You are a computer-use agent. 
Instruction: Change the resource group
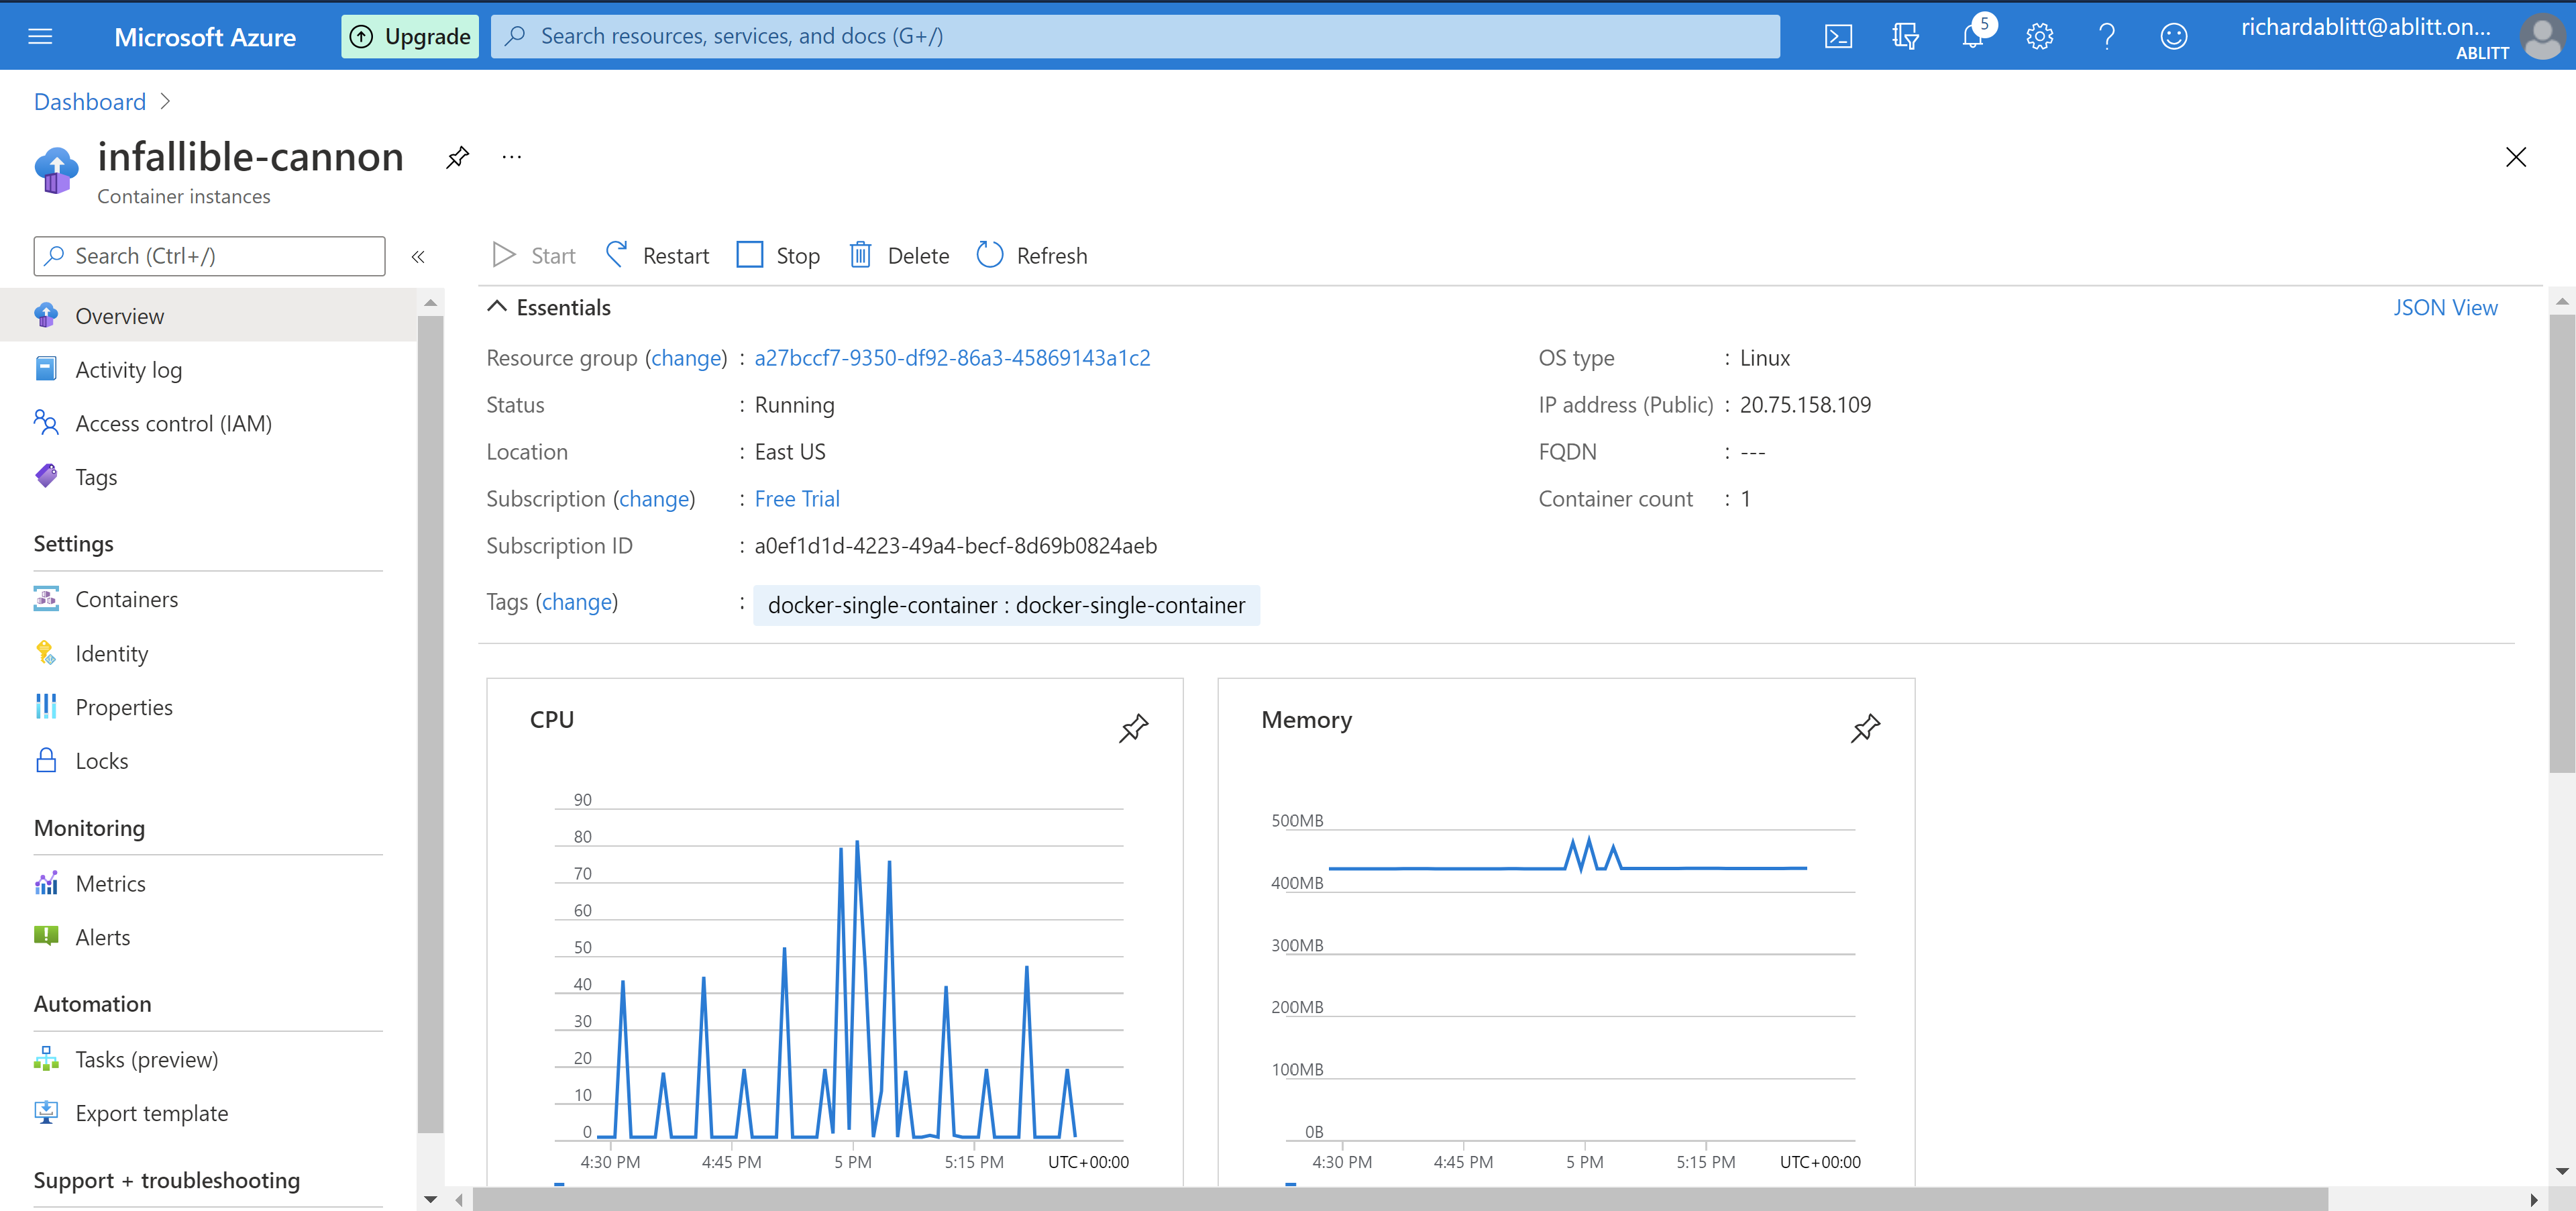tap(686, 358)
